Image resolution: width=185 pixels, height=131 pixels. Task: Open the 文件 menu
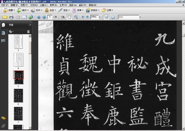pos(5,5)
